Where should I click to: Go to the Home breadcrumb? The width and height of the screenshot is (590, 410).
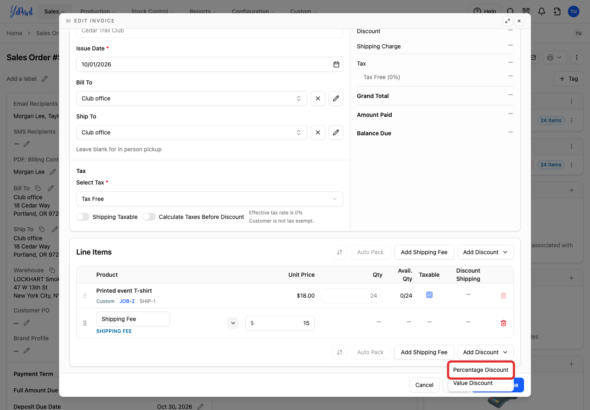pyautogui.click(x=14, y=33)
